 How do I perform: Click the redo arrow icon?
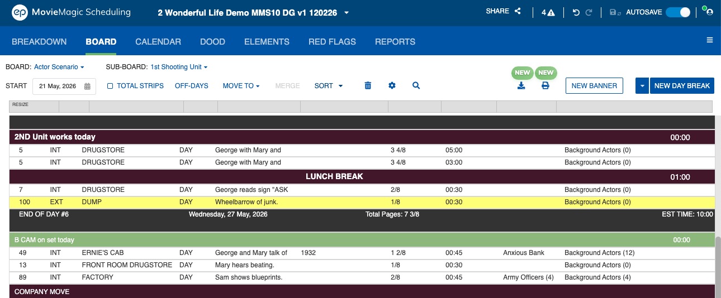(589, 13)
